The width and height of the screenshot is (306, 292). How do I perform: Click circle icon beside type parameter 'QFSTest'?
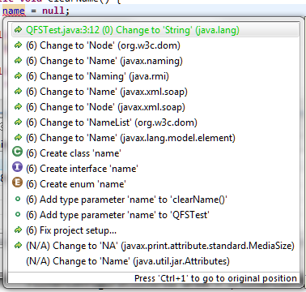point(18,214)
